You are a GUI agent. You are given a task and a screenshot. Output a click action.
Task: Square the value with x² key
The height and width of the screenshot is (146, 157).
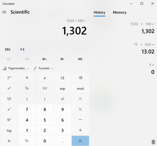point(9,88)
